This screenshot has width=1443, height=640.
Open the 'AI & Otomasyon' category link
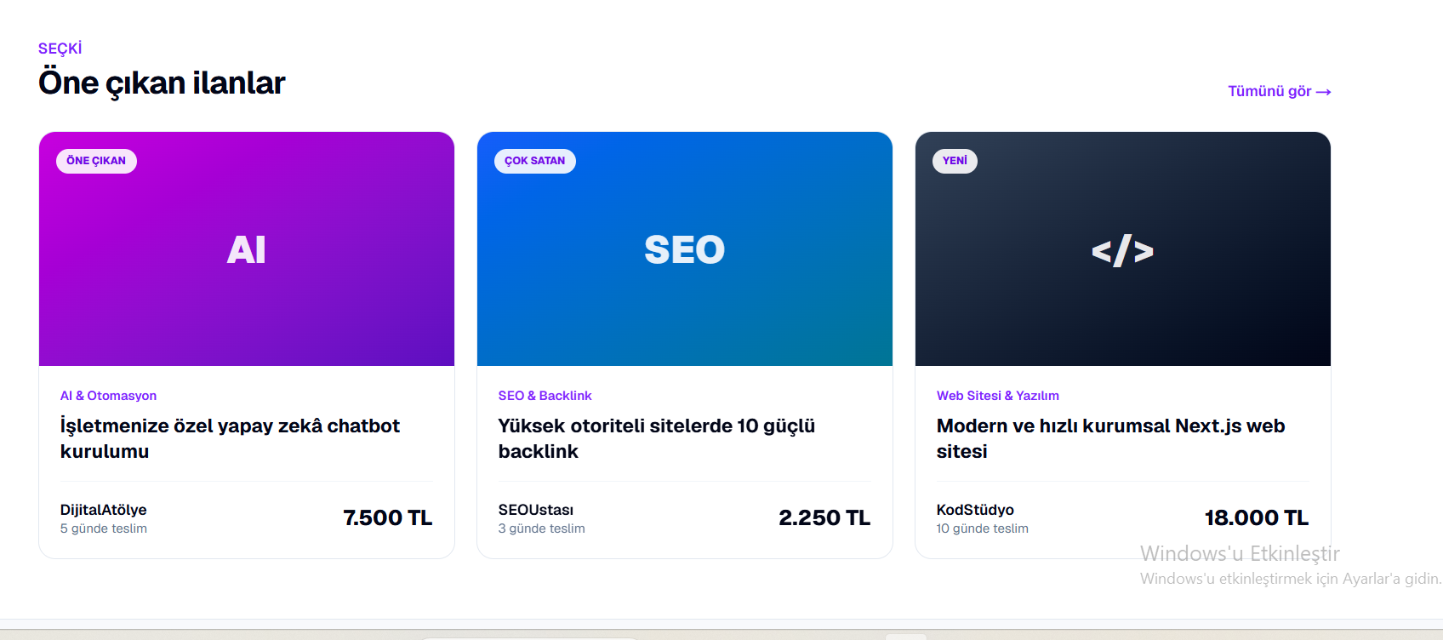click(108, 396)
